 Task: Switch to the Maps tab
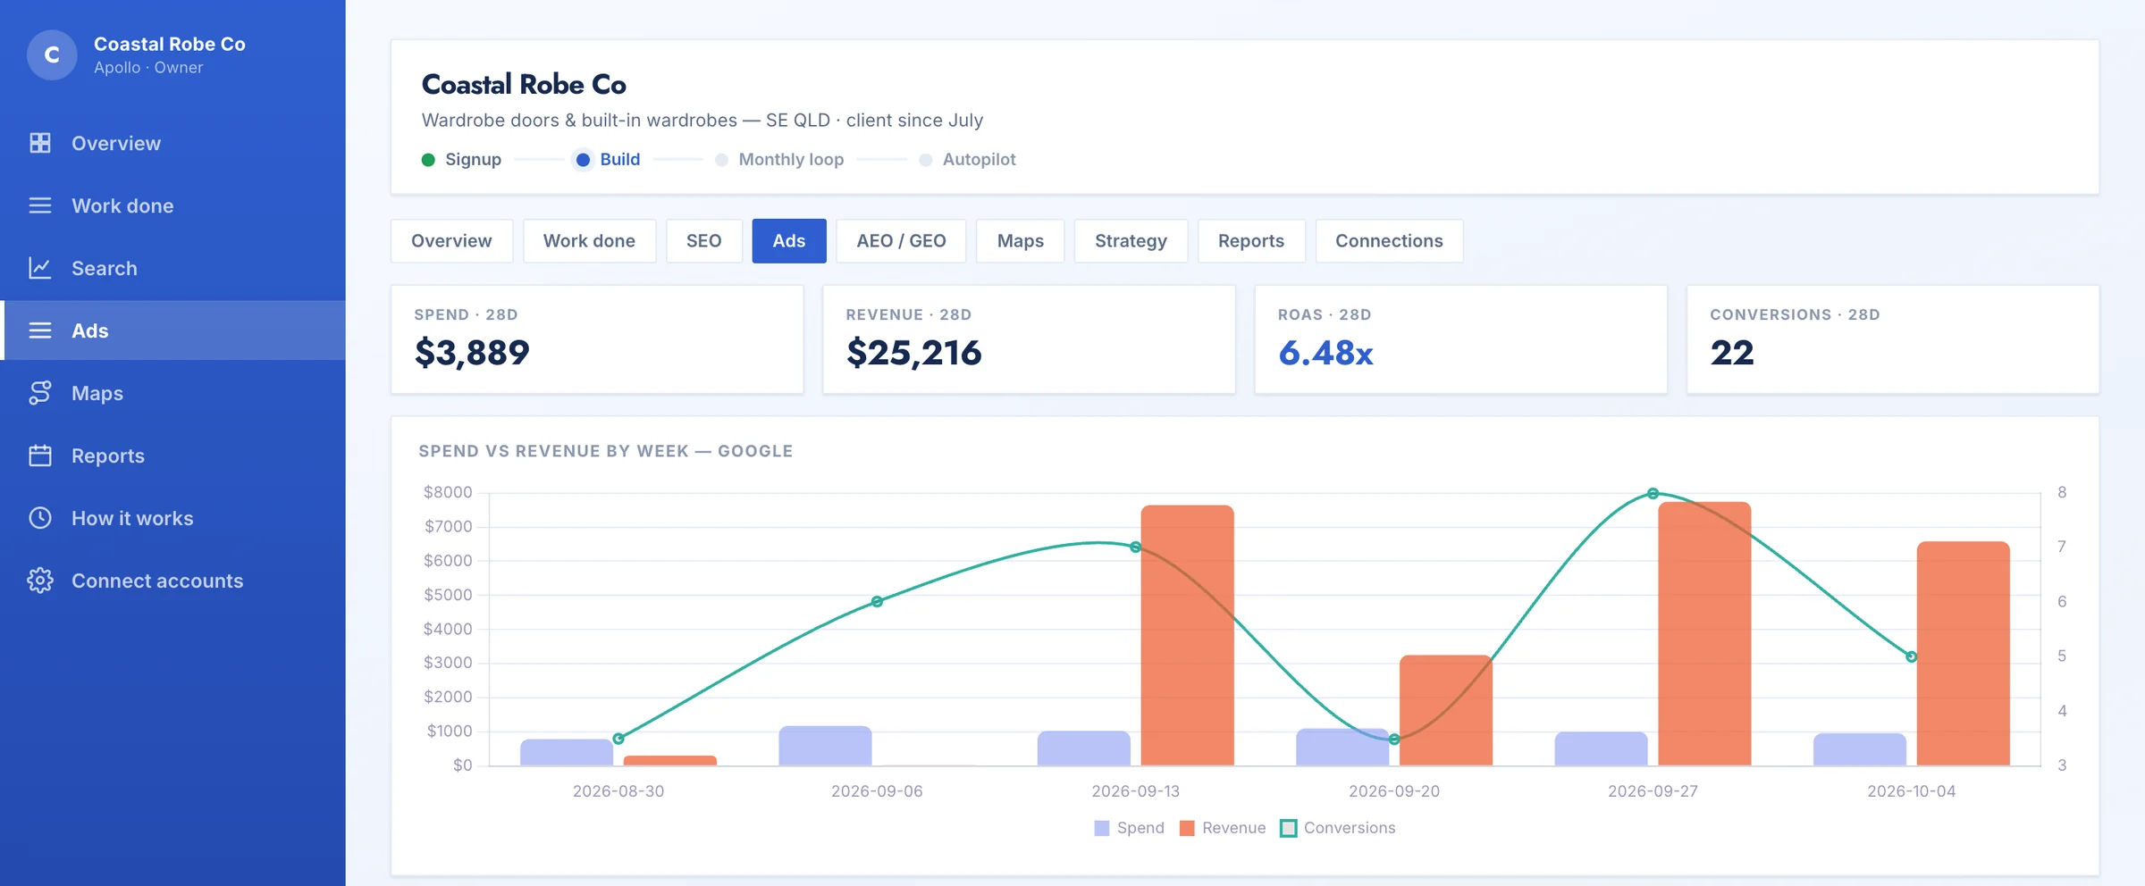click(1021, 241)
